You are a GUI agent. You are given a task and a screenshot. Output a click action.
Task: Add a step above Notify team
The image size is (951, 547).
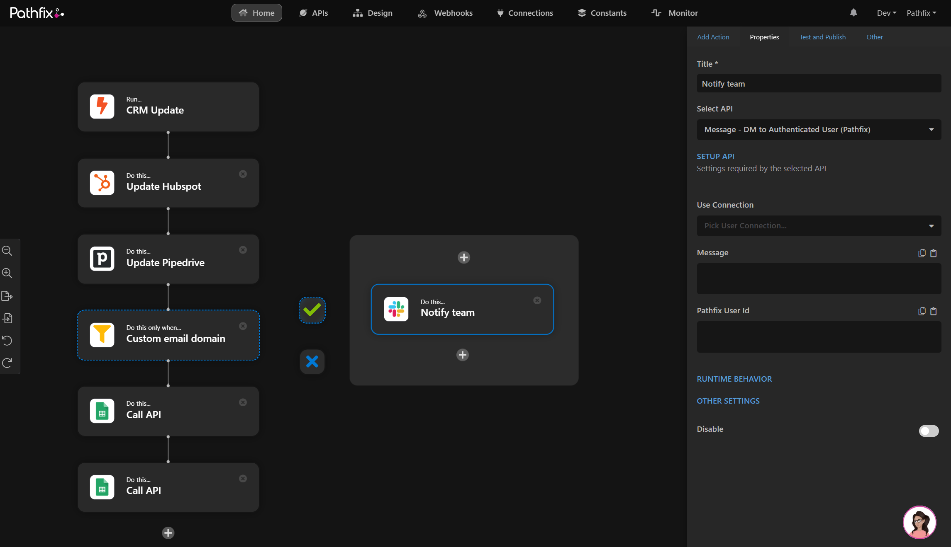tap(464, 257)
